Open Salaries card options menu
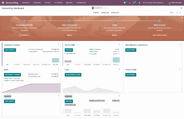This screenshot has width=184, height=119. [58, 96]
